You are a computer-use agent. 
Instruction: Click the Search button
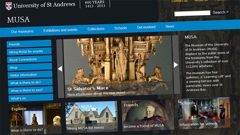pos(221,12)
